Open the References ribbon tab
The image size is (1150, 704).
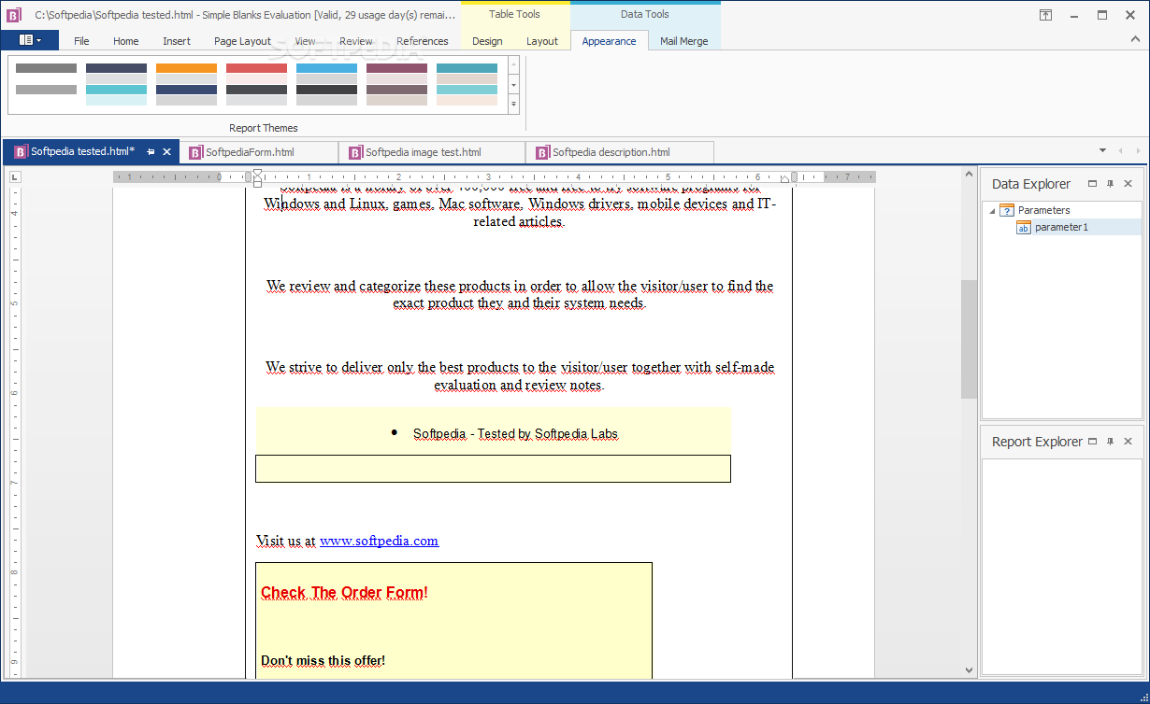click(x=423, y=41)
